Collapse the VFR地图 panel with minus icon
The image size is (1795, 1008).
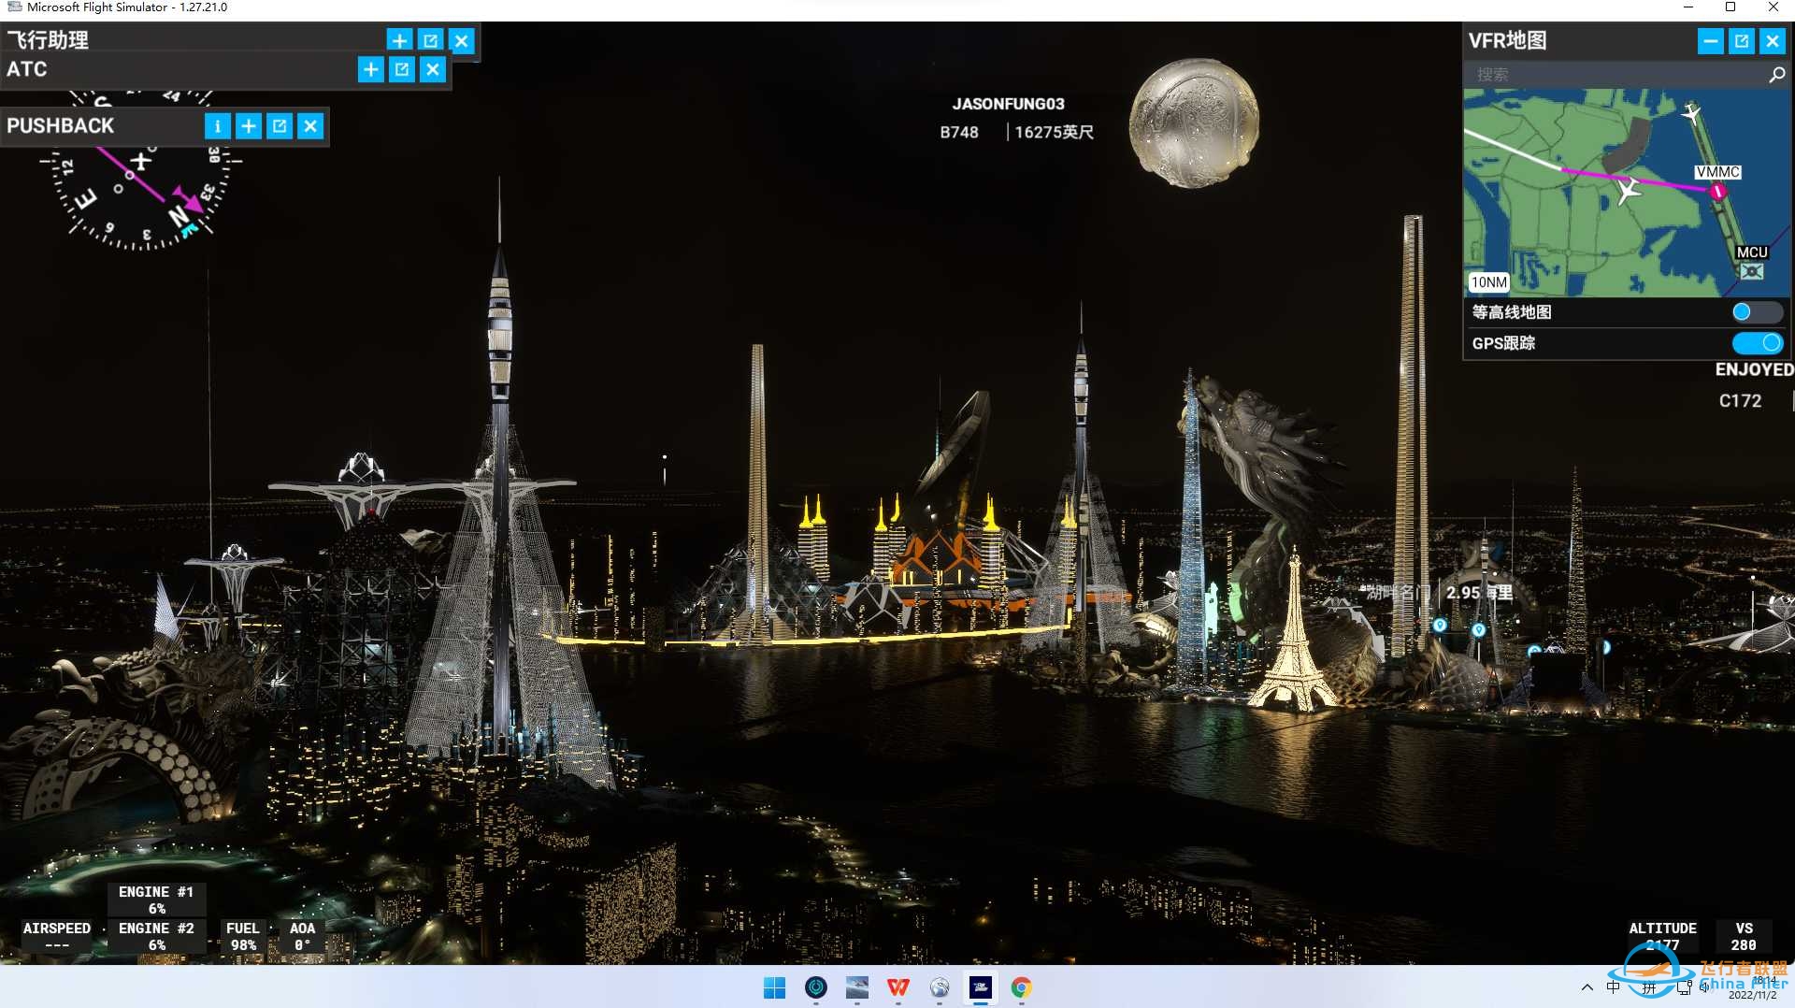[1711, 40]
